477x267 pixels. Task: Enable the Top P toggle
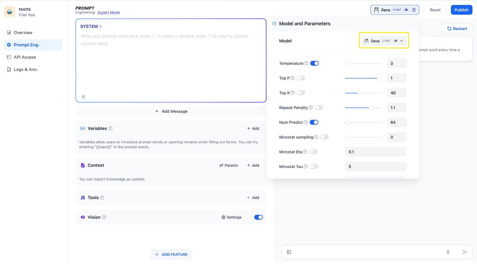click(x=301, y=78)
